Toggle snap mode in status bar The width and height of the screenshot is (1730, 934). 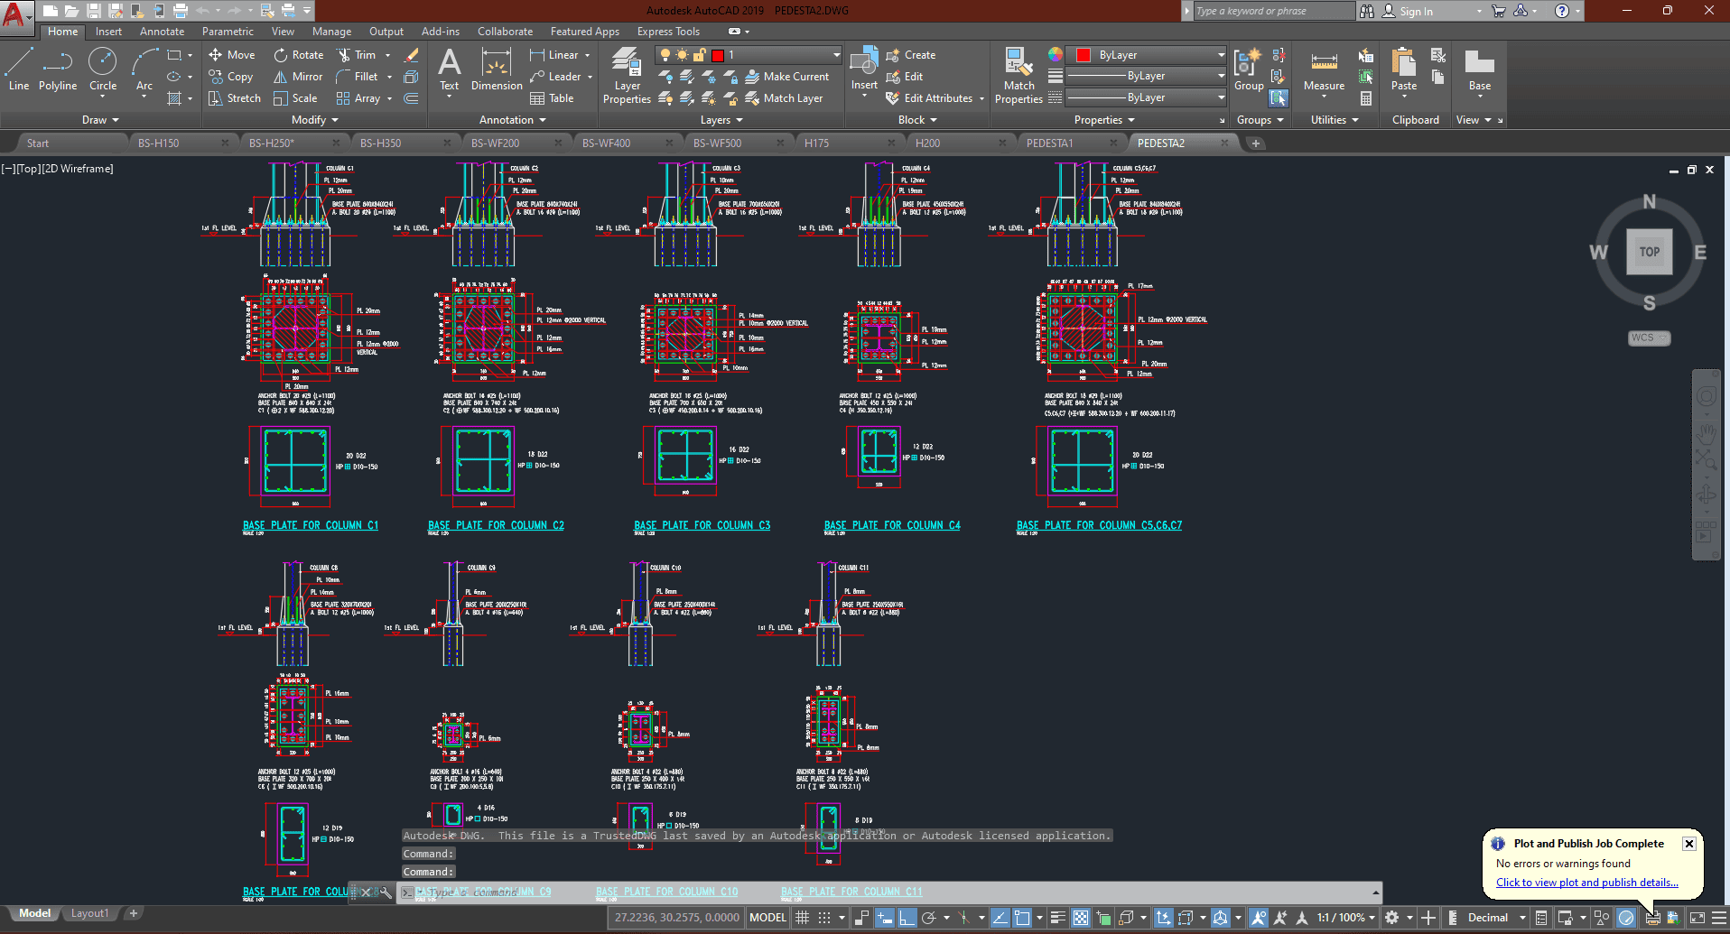point(824,918)
